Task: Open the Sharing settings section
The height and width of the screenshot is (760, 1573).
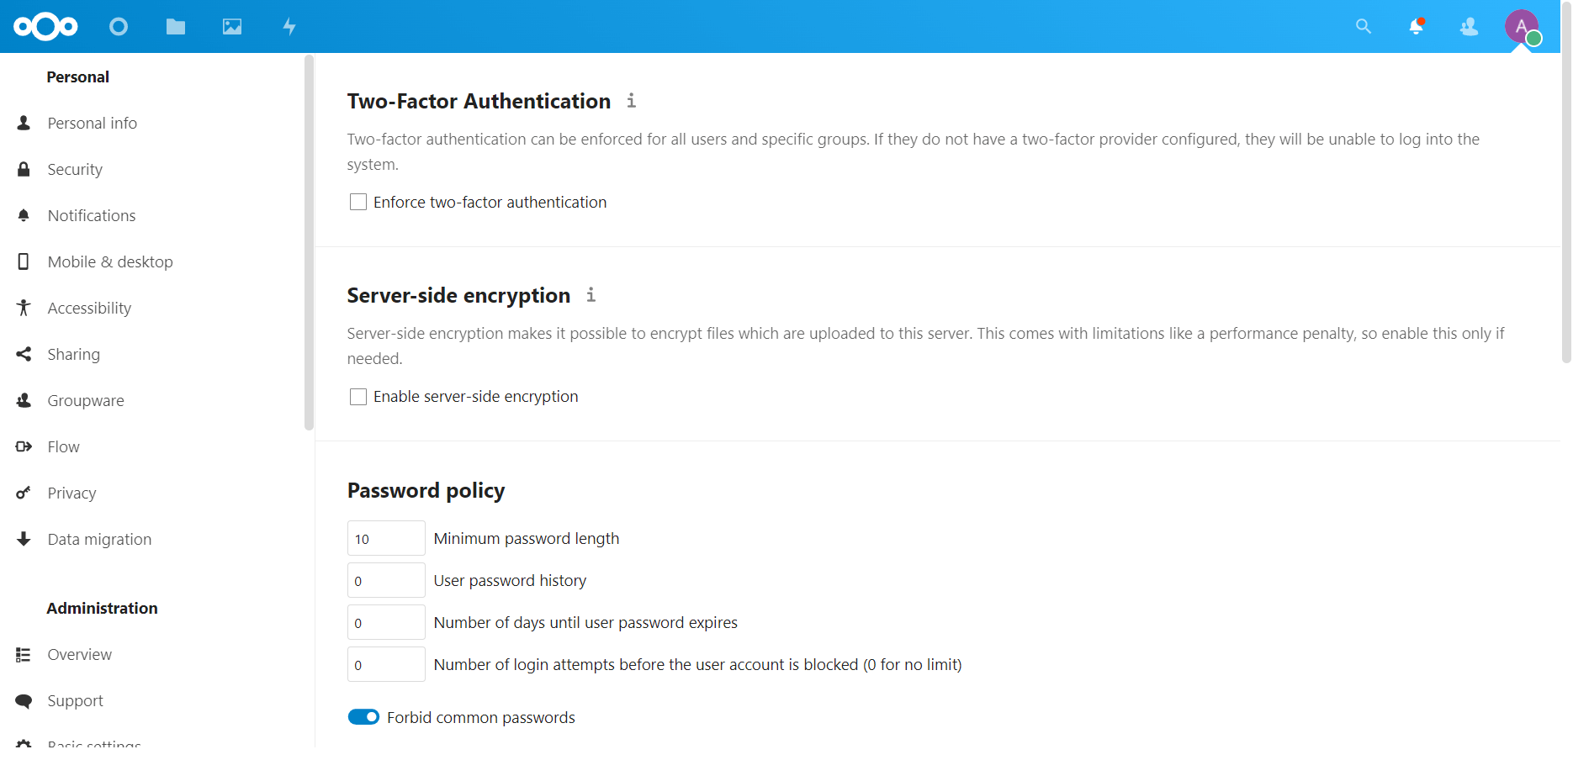Action: (x=73, y=355)
